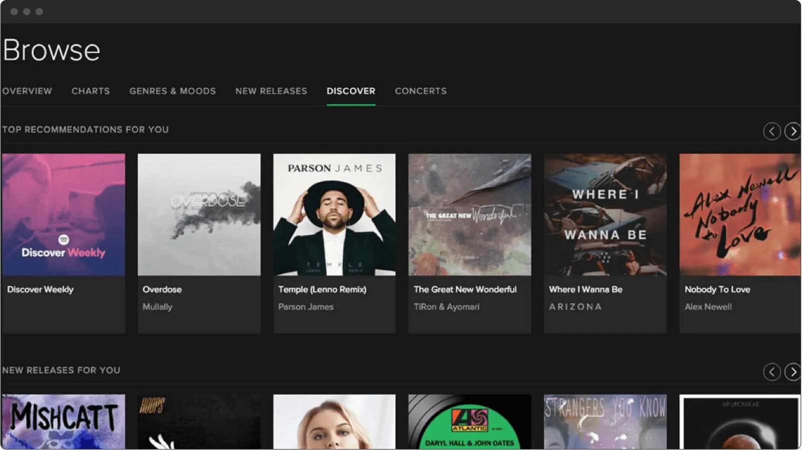Open the Where I Wanna Be cover by ARIZONA
Screen dimensions: 802x450
tap(605, 214)
